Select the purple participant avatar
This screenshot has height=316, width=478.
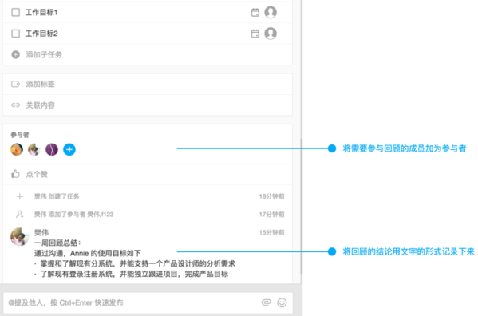point(52,149)
